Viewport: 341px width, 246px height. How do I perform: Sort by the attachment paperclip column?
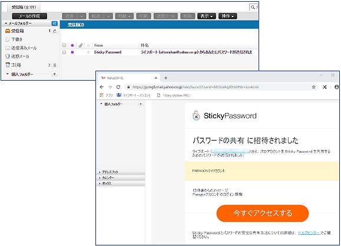[81, 45]
